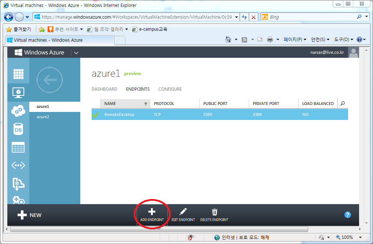Open 추천 사이트 suggested sites
Image resolution: width=373 pixels, height=244 pixels.
(65, 29)
